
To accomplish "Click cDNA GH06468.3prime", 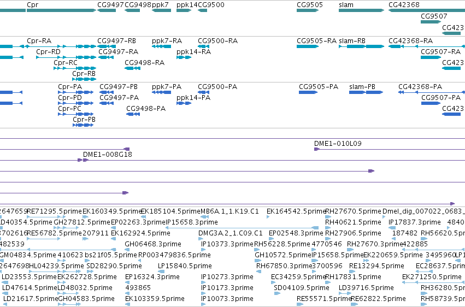I will tap(127, 250).
